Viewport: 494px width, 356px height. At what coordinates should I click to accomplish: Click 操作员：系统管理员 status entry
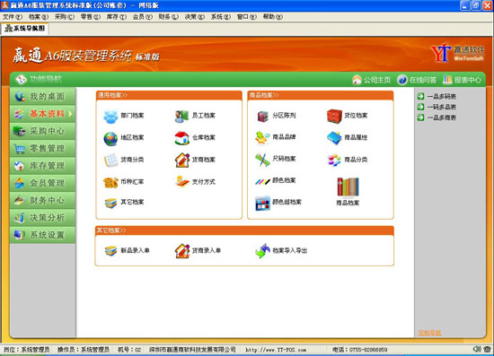(84, 350)
